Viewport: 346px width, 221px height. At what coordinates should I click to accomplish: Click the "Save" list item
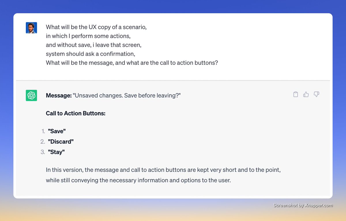57,131
